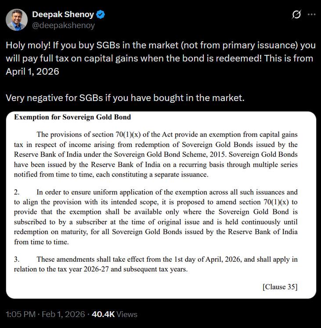Click the blue verified badge
The image size is (321, 328).
[x=101, y=14]
